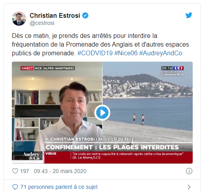Image resolution: width=201 pixels, height=192 pixels.
Task: Click the tweet body text paragraph
Action: tap(100, 45)
